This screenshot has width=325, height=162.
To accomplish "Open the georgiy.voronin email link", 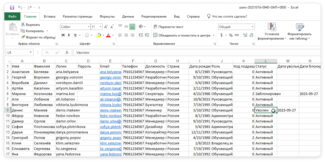I will pos(111,77).
